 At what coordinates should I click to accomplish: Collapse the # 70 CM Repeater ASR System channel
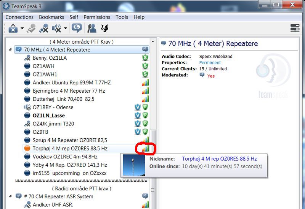pos(10,196)
